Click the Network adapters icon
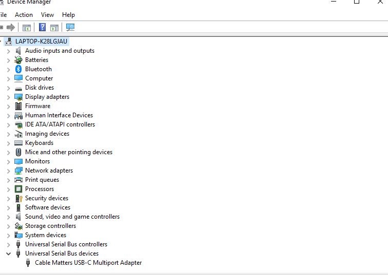This screenshot has width=388, height=275. pos(18,171)
